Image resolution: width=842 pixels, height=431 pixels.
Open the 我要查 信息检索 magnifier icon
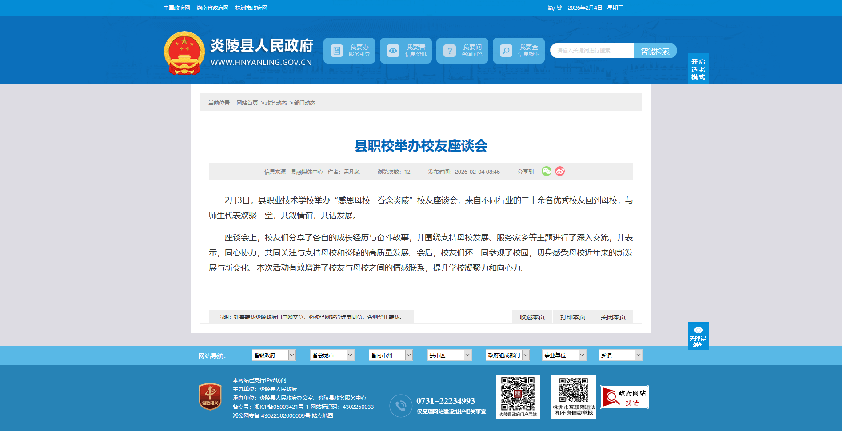(506, 51)
